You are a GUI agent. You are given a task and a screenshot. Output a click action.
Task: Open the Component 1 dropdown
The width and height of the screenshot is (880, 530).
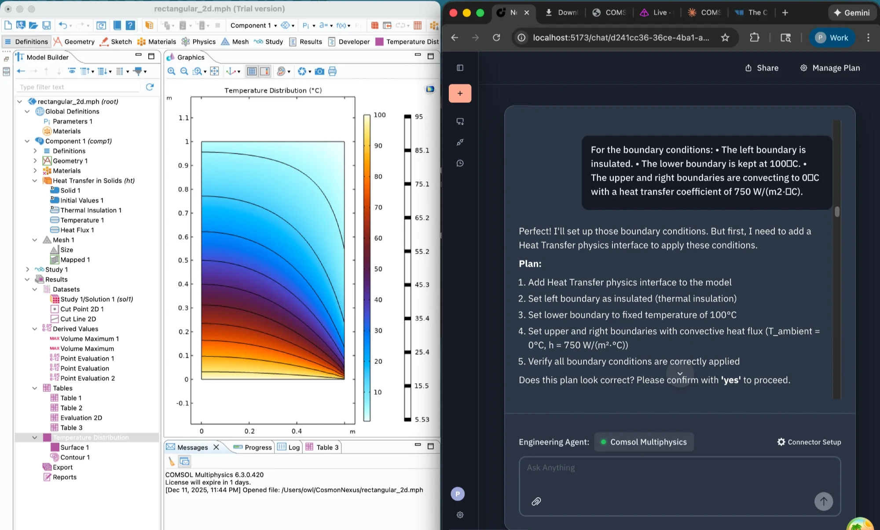[253, 25]
